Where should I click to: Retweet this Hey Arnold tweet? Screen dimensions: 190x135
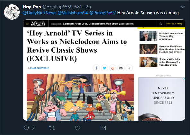(x=52, y=128)
